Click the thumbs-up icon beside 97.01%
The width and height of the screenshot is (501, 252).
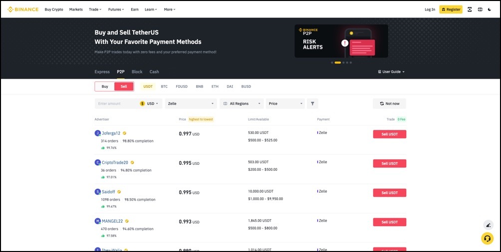coord(103,177)
